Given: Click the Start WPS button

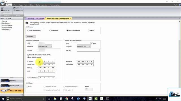Looking at the screenshot, I should (31, 36).
